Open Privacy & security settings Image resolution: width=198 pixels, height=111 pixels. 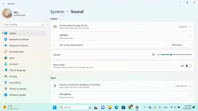pyautogui.click(x=24, y=89)
